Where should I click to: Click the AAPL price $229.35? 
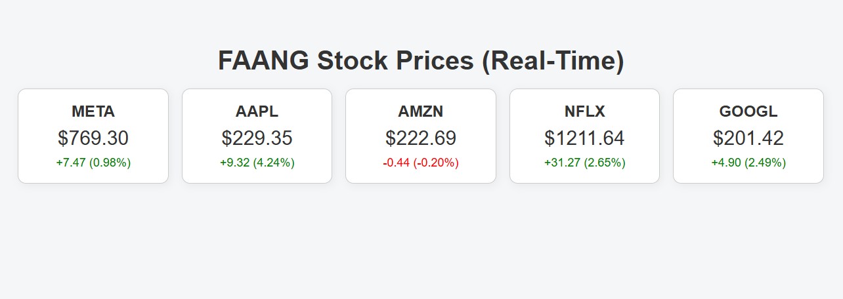coord(257,138)
